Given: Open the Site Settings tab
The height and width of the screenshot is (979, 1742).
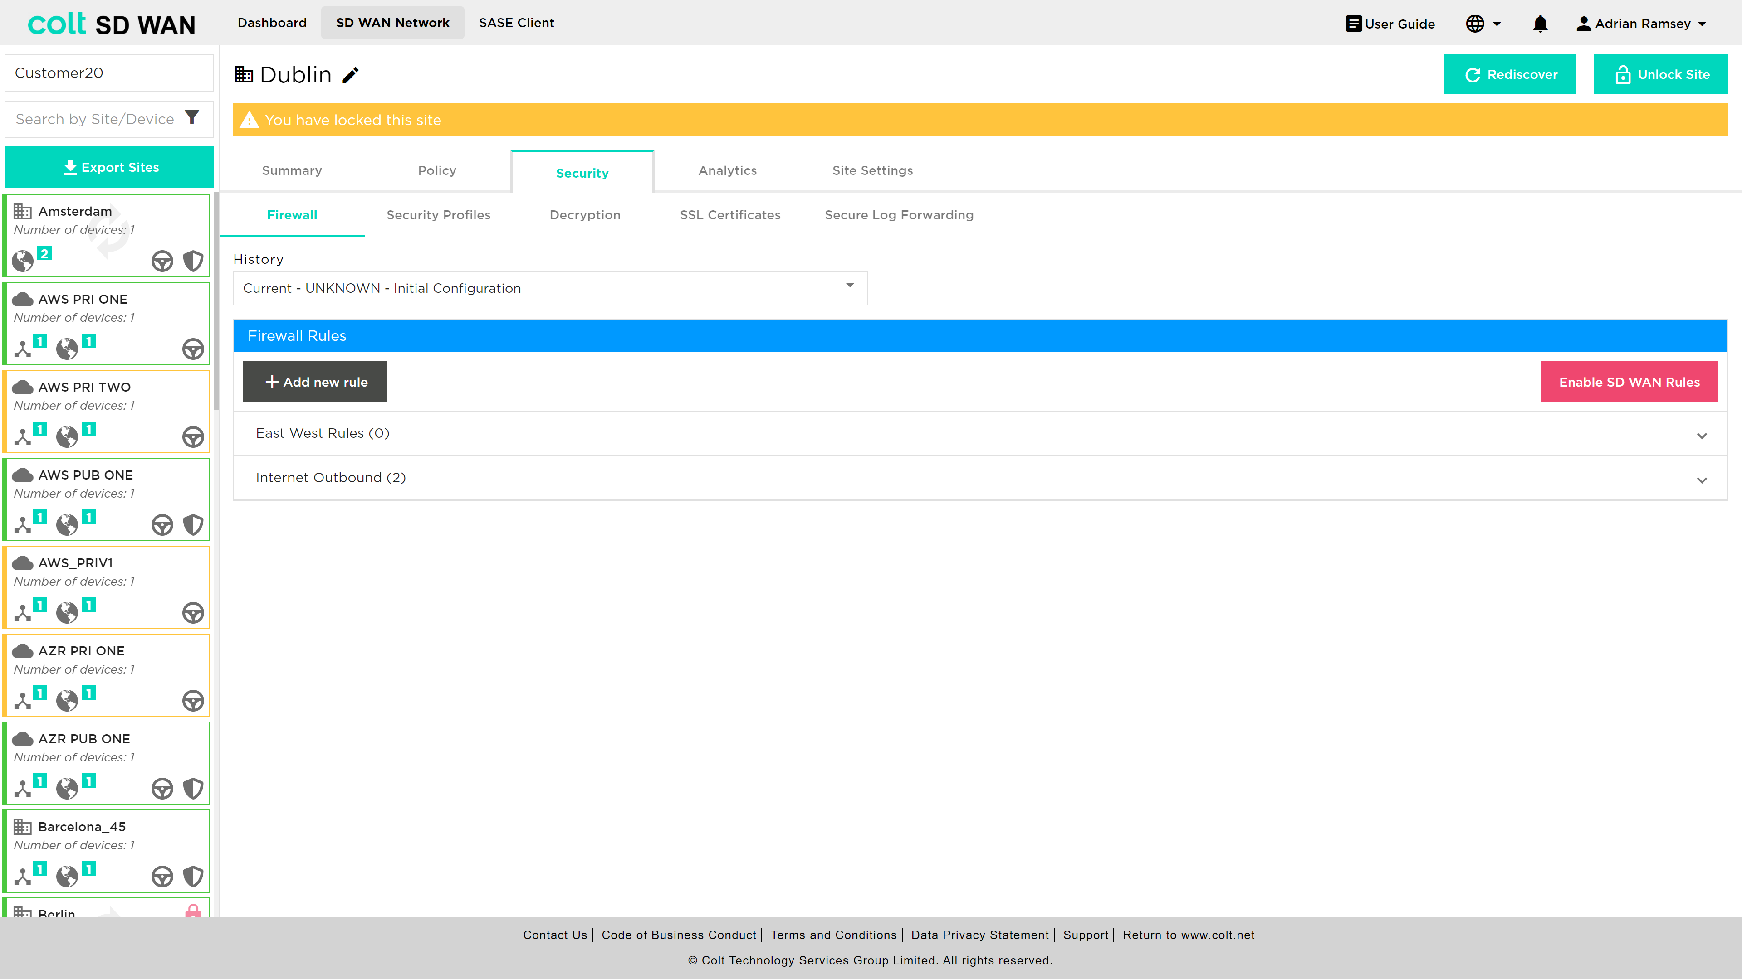Looking at the screenshot, I should coord(872,171).
